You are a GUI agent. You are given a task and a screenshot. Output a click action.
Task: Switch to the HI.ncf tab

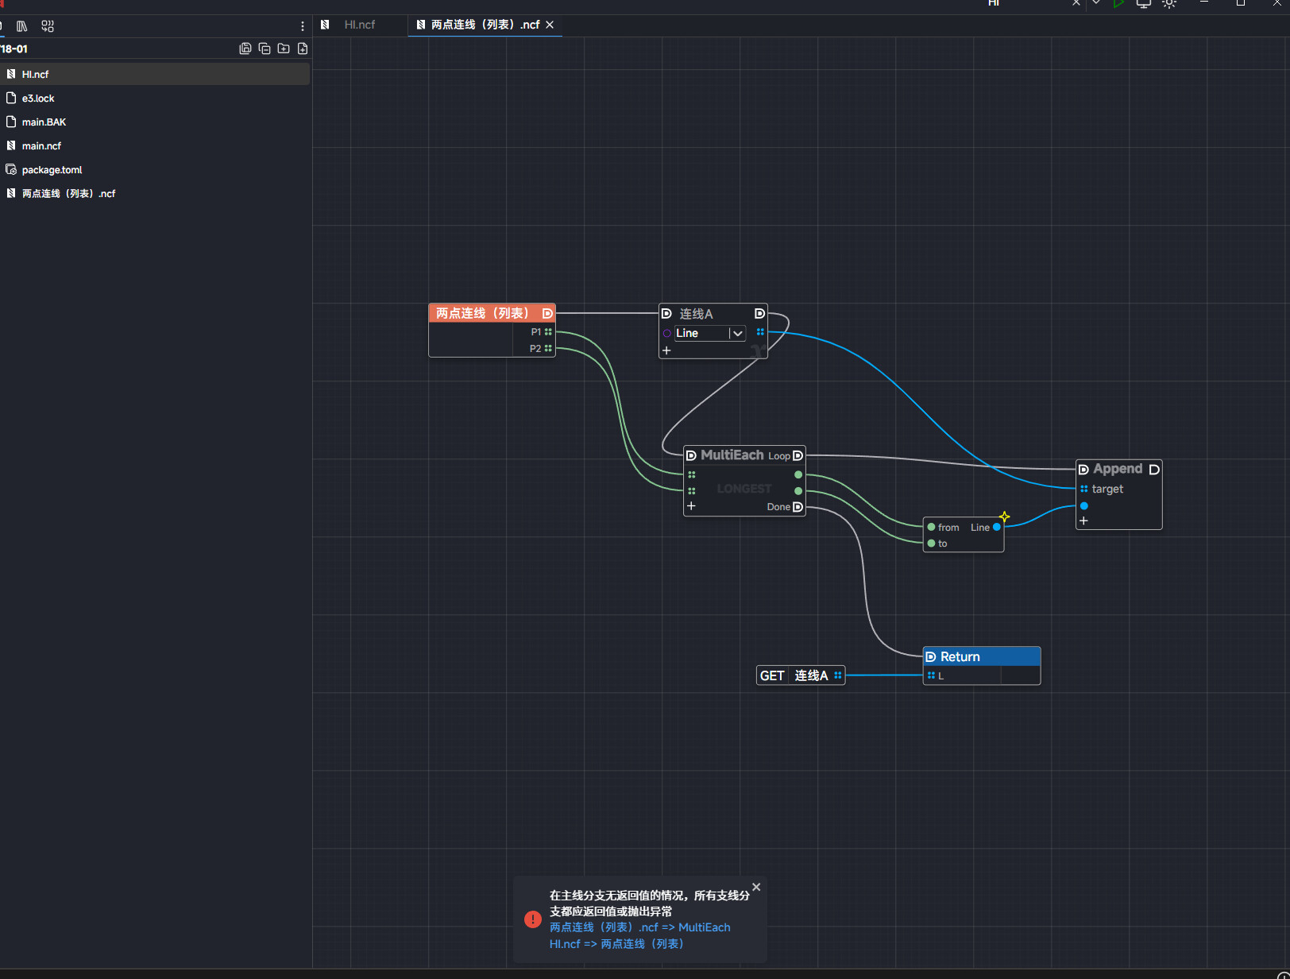pyautogui.click(x=359, y=25)
